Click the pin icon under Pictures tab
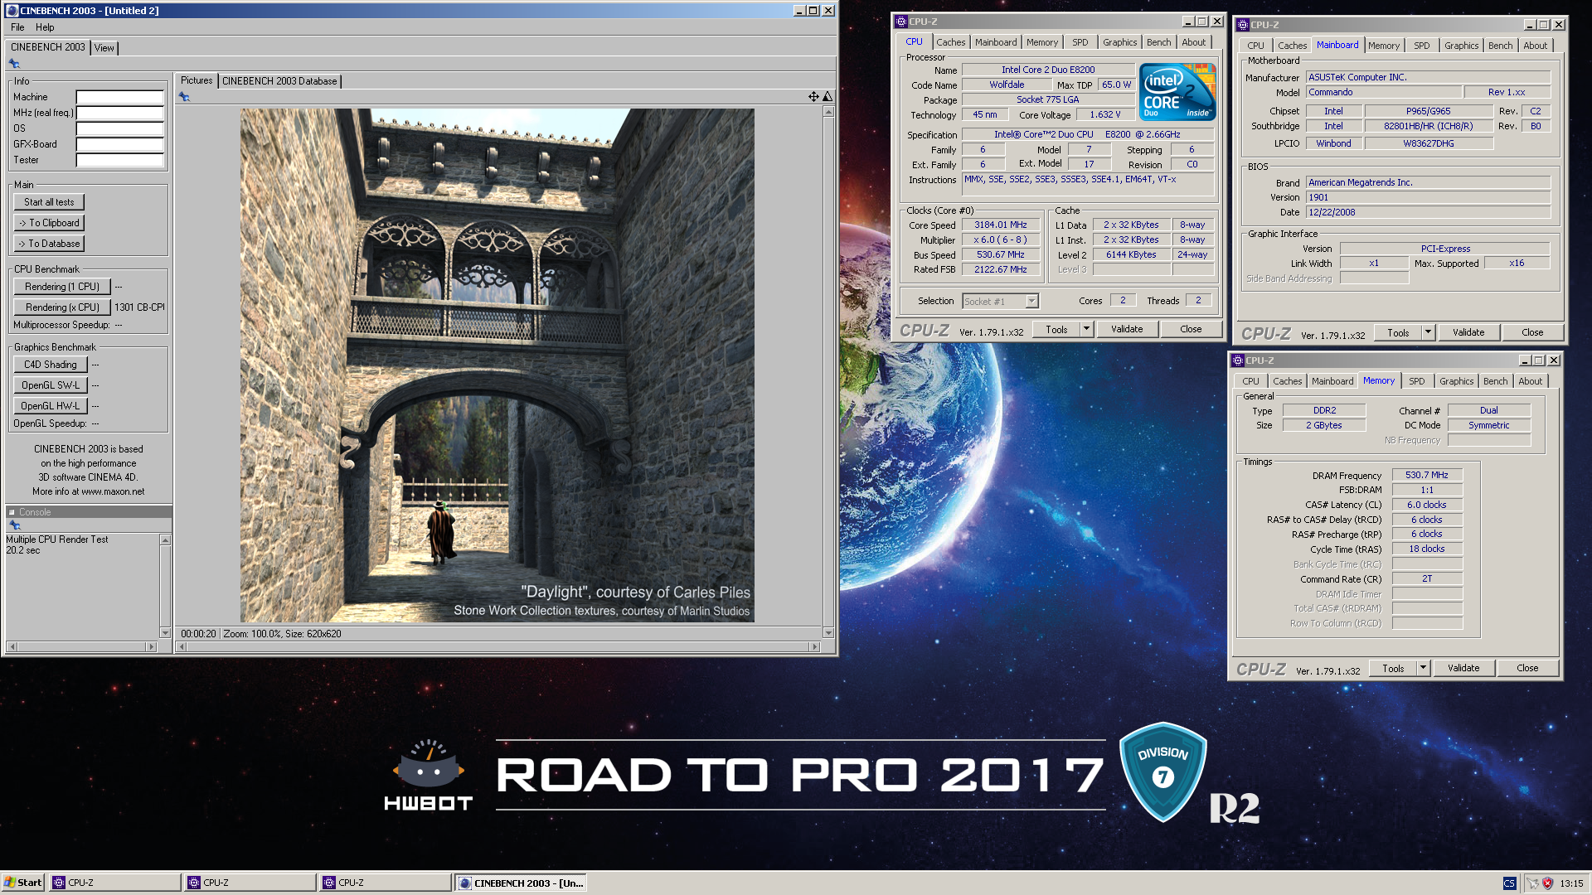 185,97
